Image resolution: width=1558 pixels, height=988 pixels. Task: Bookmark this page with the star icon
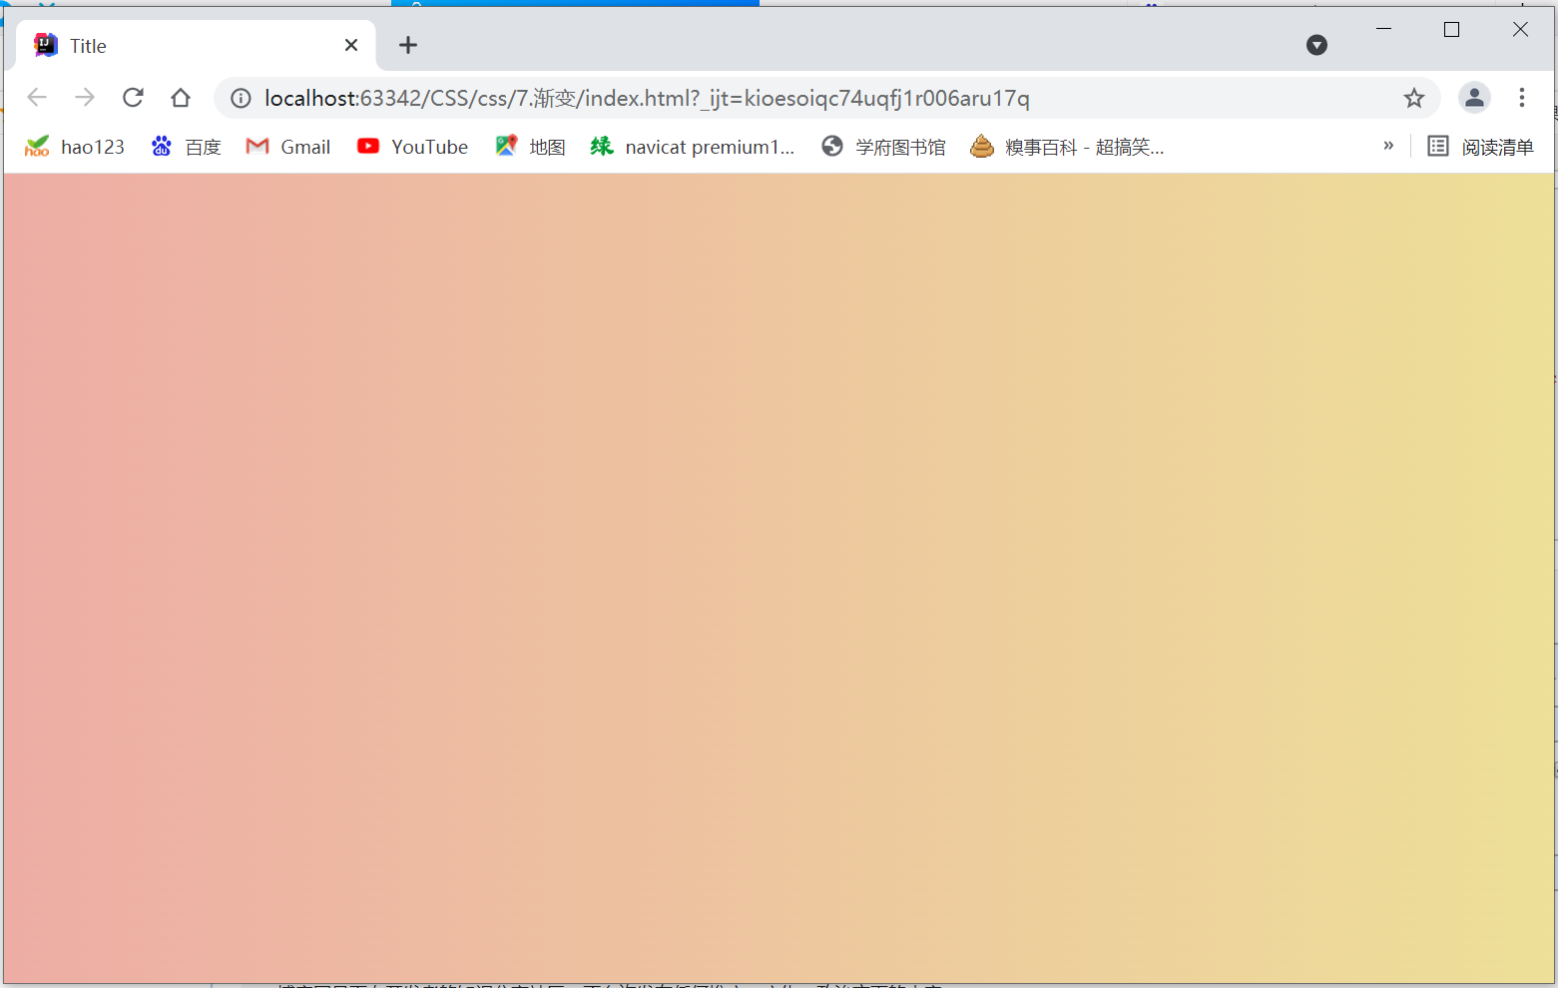[1413, 98]
